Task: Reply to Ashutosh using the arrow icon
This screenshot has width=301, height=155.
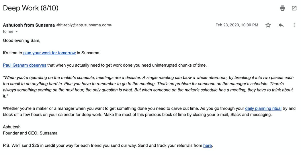Action: [281, 25]
